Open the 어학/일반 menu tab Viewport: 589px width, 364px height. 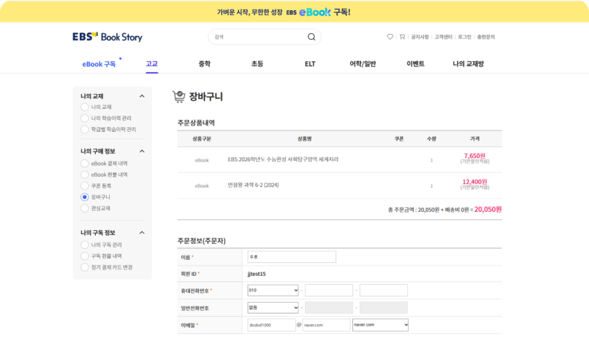coord(363,64)
